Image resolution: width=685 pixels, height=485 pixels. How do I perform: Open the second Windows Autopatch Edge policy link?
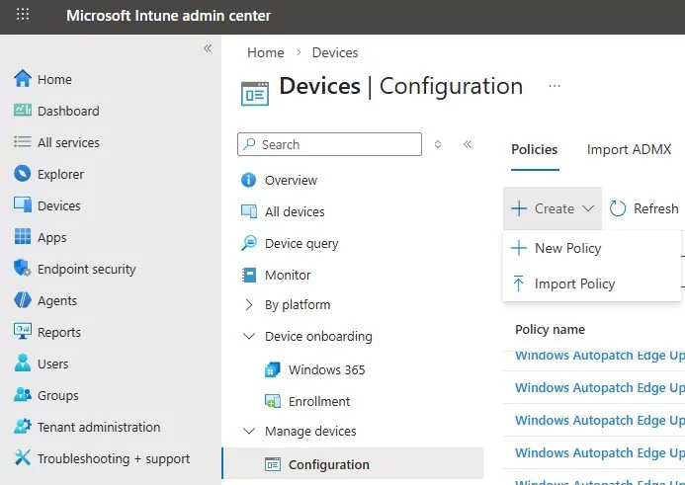tap(600, 387)
